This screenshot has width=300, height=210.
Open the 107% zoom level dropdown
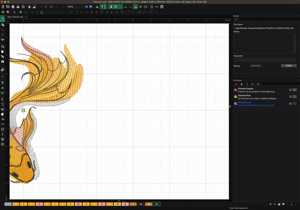click(x=86, y=7)
